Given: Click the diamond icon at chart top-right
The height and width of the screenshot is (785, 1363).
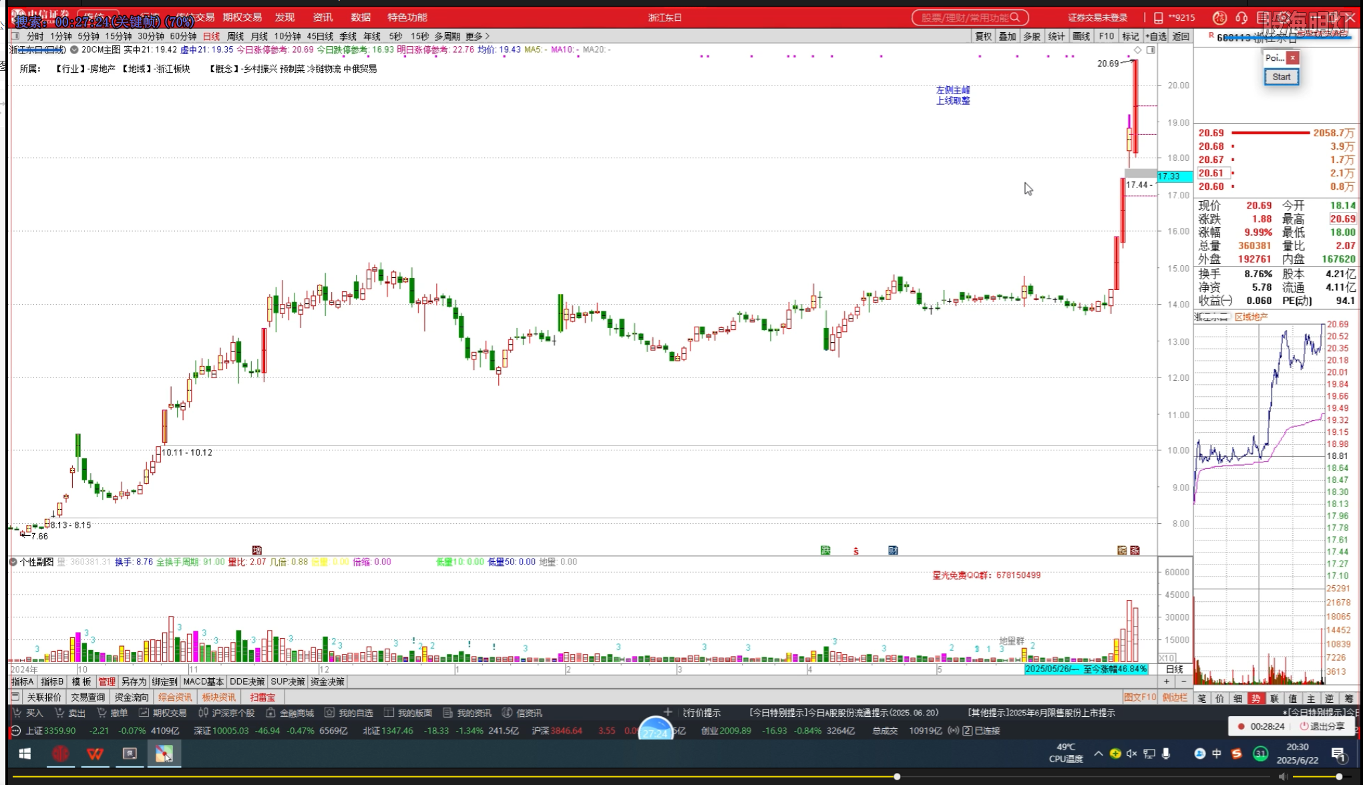Looking at the screenshot, I should (1138, 50).
